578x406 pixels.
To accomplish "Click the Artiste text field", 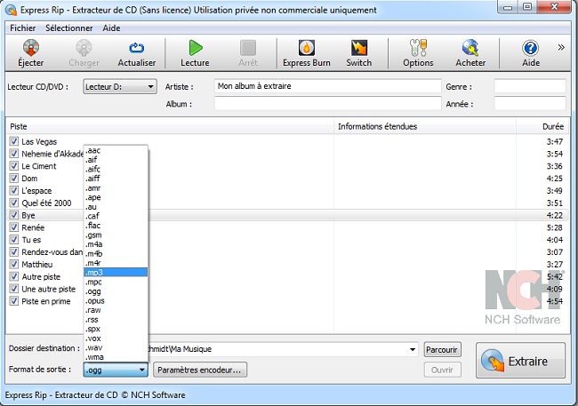I will tap(327, 86).
